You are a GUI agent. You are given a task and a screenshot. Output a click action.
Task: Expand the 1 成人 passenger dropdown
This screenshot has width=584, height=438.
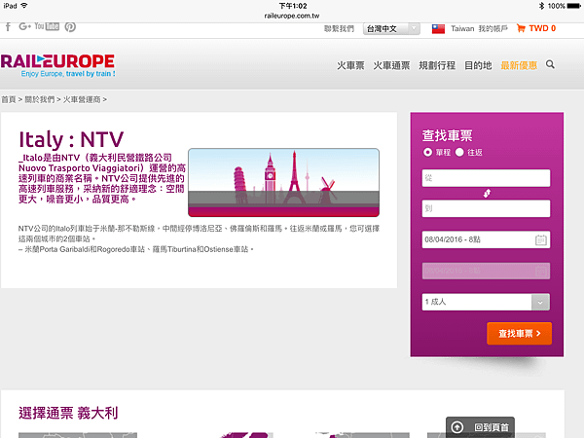(x=486, y=302)
